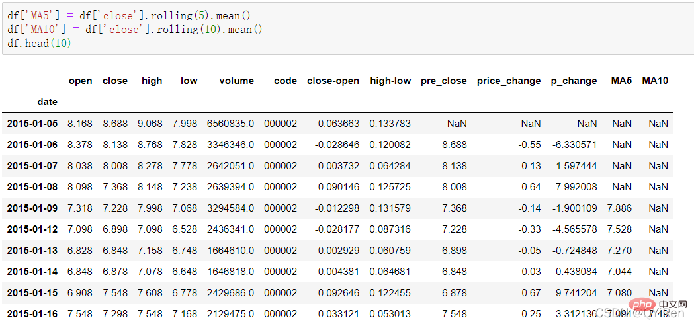Screen dimensions: 694x326
Task: Click the code cell 000002 in 2015-01-12 row
Action: [281, 229]
